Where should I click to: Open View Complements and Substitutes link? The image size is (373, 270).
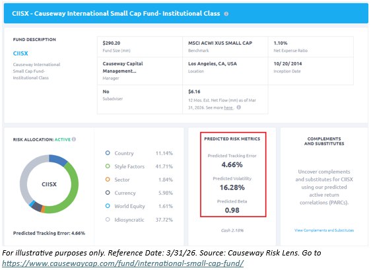click(324, 230)
